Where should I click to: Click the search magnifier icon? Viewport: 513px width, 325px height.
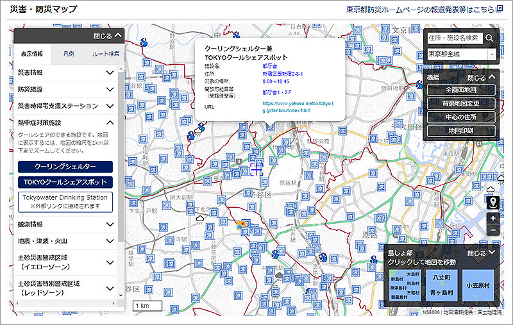point(490,38)
